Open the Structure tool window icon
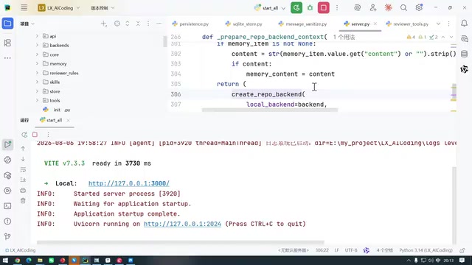This screenshot has width=472, height=265. click(7, 43)
